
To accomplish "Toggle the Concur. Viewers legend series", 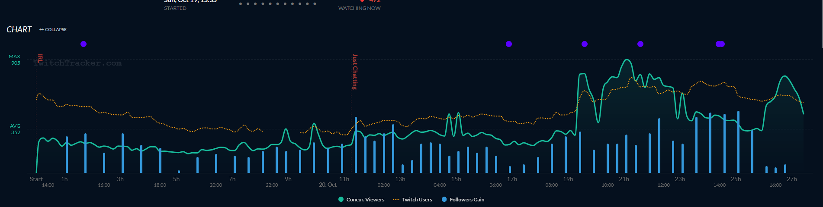I will 361,199.
